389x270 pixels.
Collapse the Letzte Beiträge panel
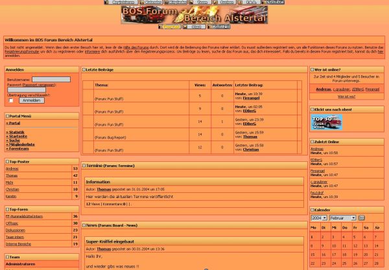point(84,69)
